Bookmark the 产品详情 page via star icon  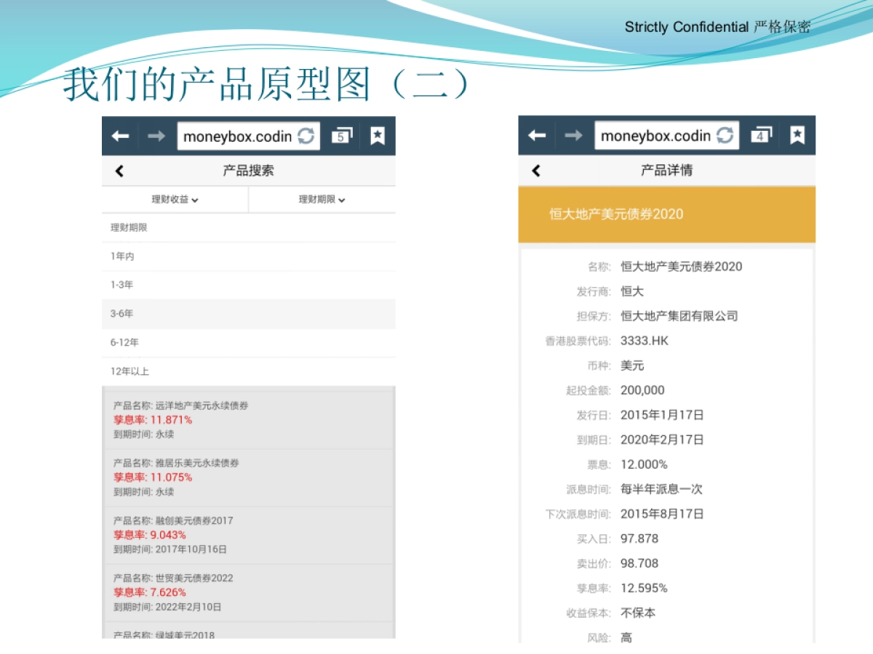tap(797, 134)
